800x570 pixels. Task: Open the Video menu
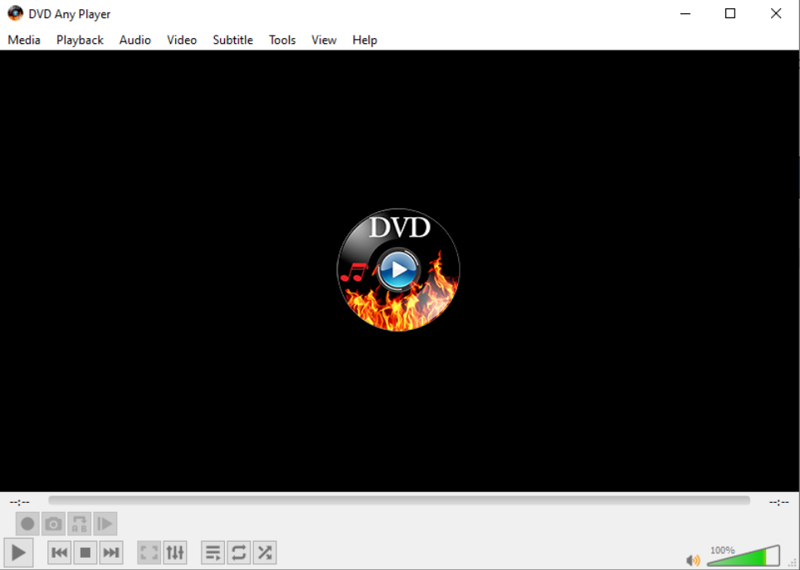click(182, 40)
